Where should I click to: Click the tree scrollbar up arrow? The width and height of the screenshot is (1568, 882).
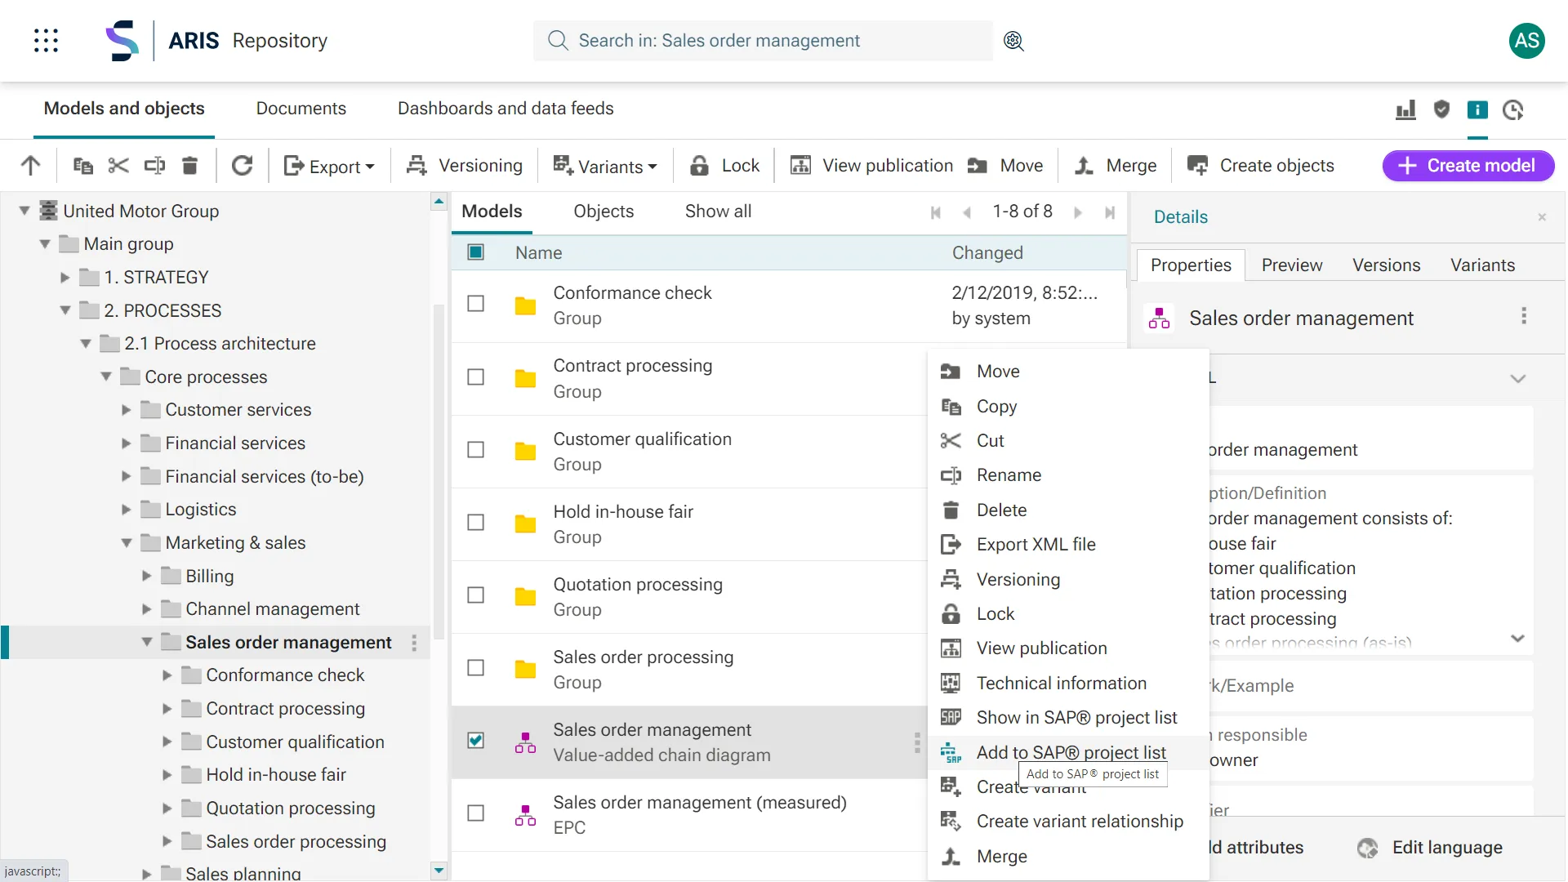[439, 201]
